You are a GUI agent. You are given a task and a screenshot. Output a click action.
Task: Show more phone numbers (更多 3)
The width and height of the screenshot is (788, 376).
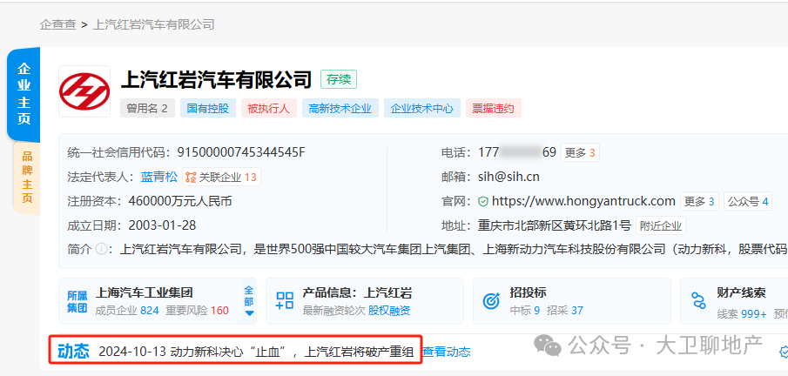point(580,153)
